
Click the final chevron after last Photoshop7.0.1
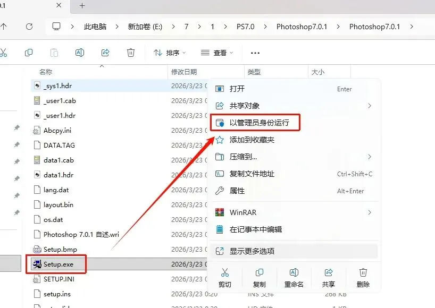(x=412, y=27)
